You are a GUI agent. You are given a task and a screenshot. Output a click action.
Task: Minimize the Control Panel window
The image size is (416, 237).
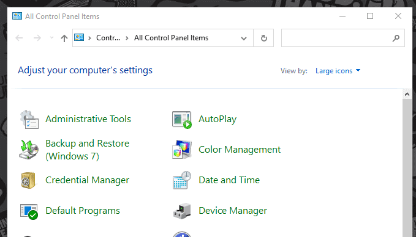pos(342,16)
